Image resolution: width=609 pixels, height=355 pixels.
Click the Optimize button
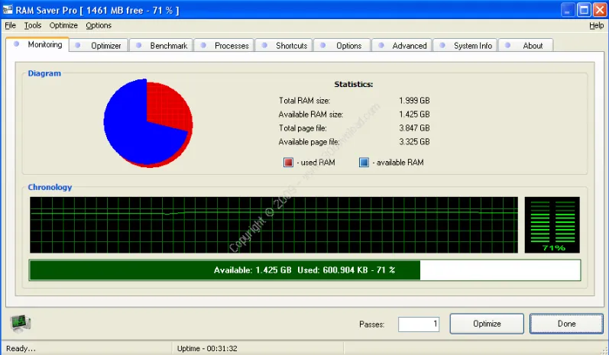(x=487, y=324)
